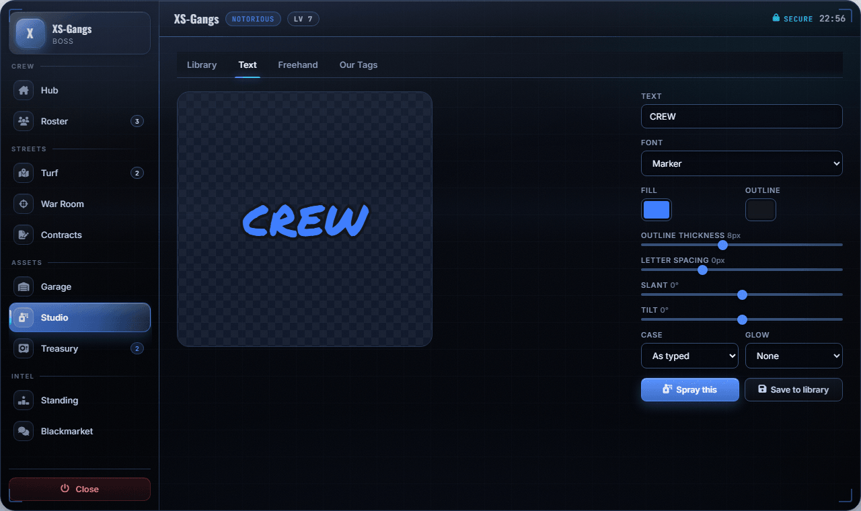
Task: Open the Turf map icon
Action: coord(24,173)
